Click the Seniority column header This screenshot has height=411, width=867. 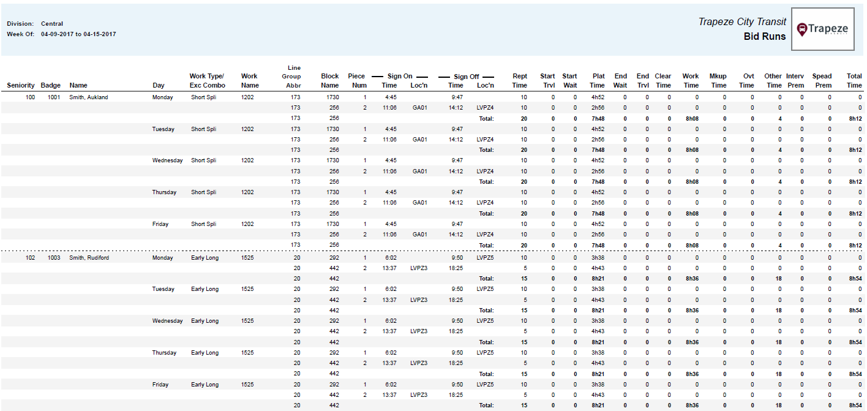pos(20,85)
